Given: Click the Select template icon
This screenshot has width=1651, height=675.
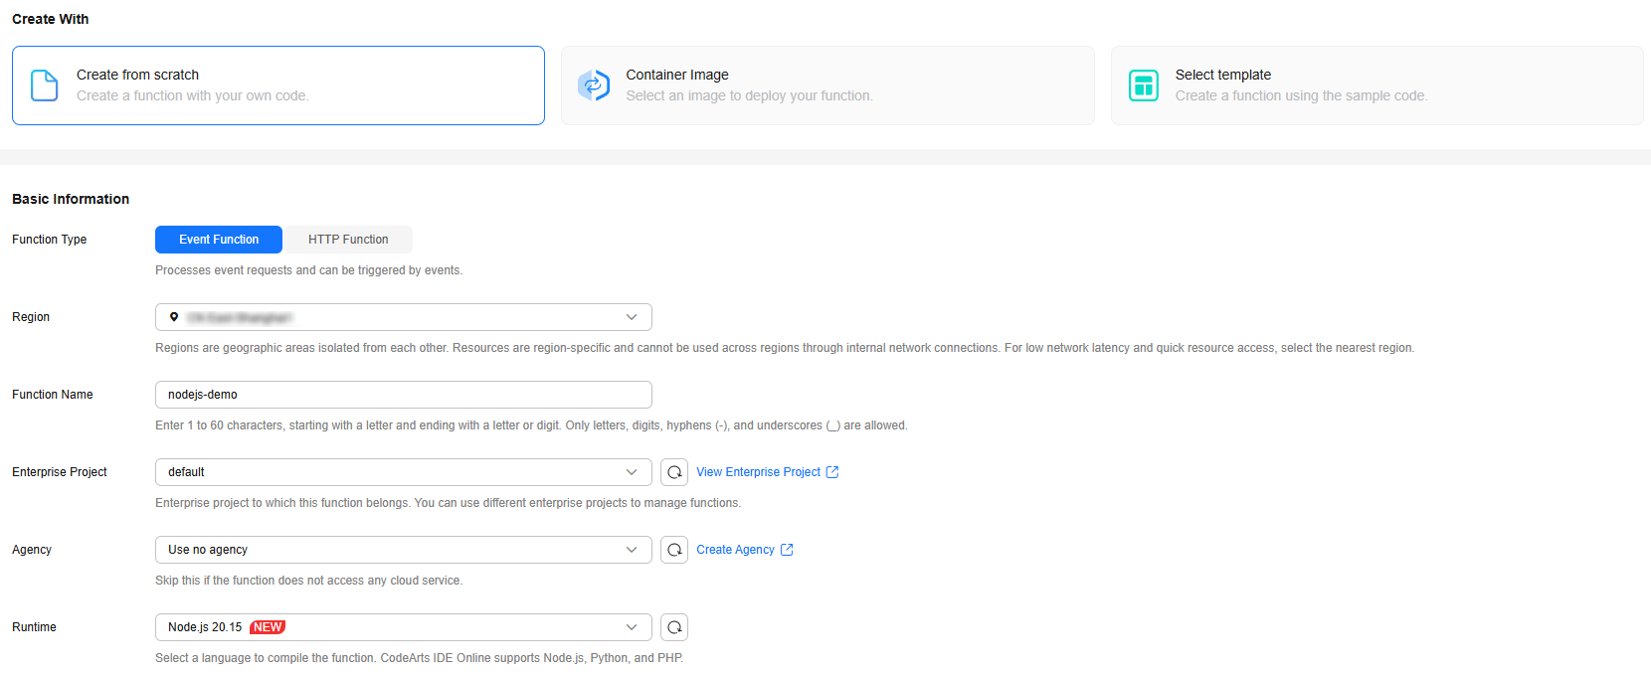Looking at the screenshot, I should [1144, 85].
